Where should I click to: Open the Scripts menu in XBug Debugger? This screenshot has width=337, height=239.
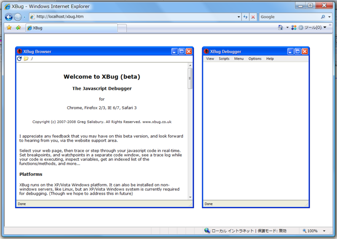click(224, 59)
